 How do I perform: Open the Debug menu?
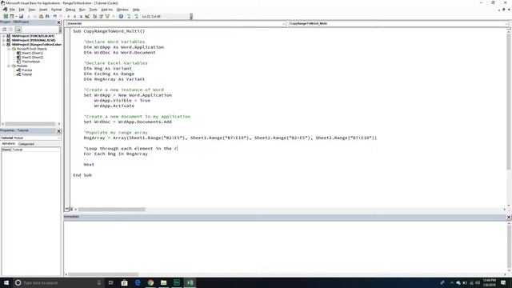click(x=70, y=10)
